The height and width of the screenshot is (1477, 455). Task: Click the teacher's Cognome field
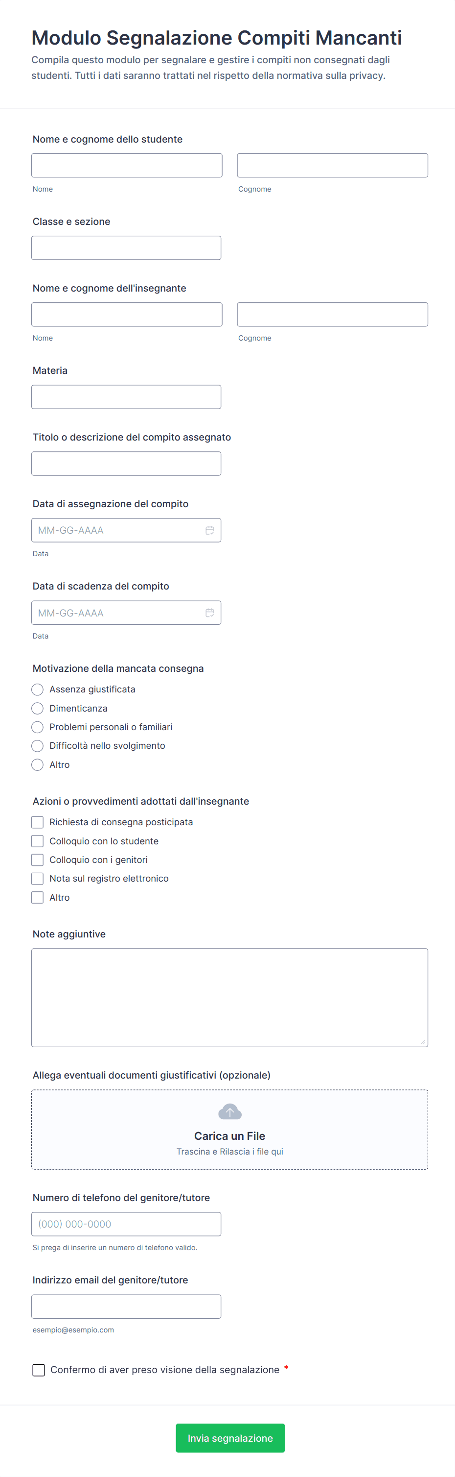(332, 314)
